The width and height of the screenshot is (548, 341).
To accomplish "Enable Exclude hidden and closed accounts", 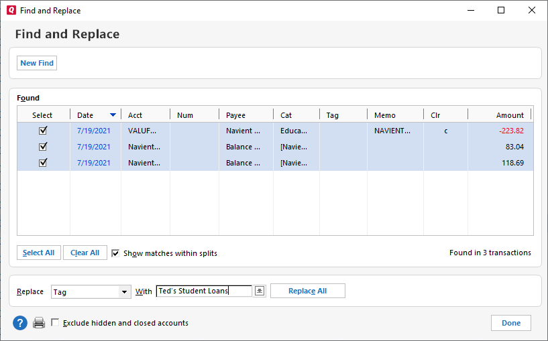I will (x=55, y=323).
